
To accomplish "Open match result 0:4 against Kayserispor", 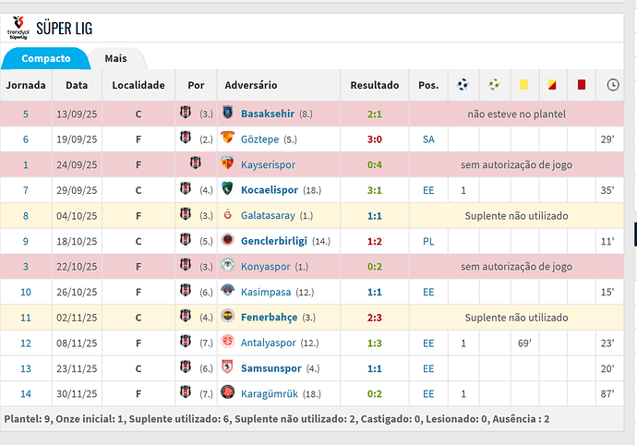I will (x=375, y=165).
